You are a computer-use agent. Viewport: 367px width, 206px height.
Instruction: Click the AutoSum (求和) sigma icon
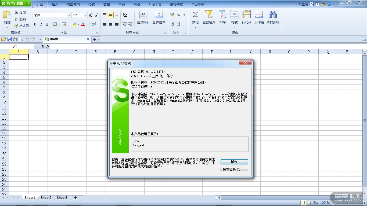[x=195, y=14]
